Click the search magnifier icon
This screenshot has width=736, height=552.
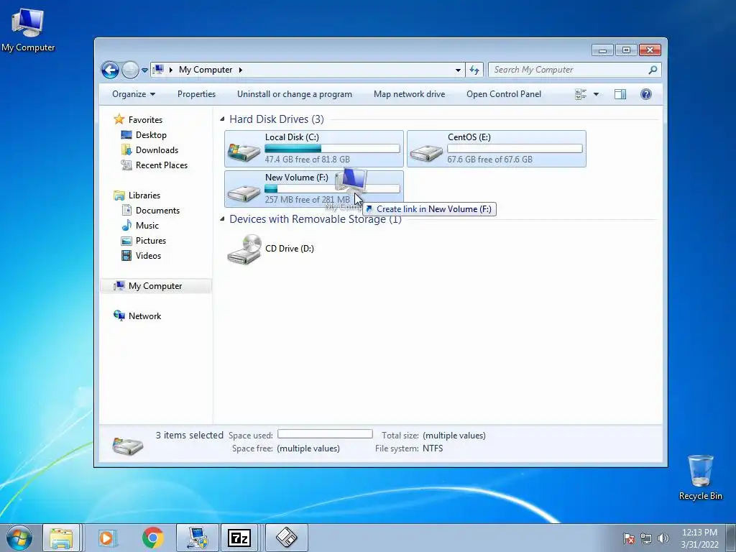[653, 70]
